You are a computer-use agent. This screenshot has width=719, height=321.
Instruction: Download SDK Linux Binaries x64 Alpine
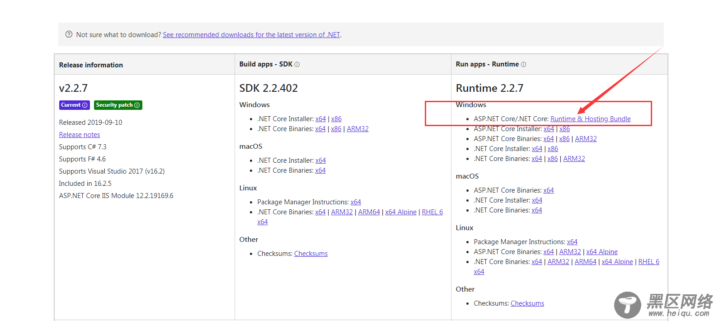click(x=401, y=212)
